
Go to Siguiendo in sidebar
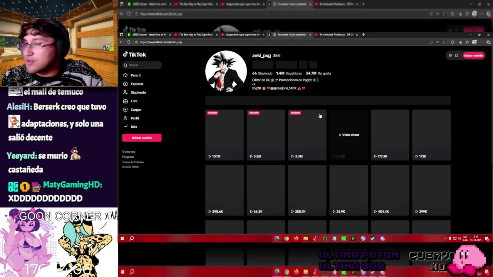[138, 92]
